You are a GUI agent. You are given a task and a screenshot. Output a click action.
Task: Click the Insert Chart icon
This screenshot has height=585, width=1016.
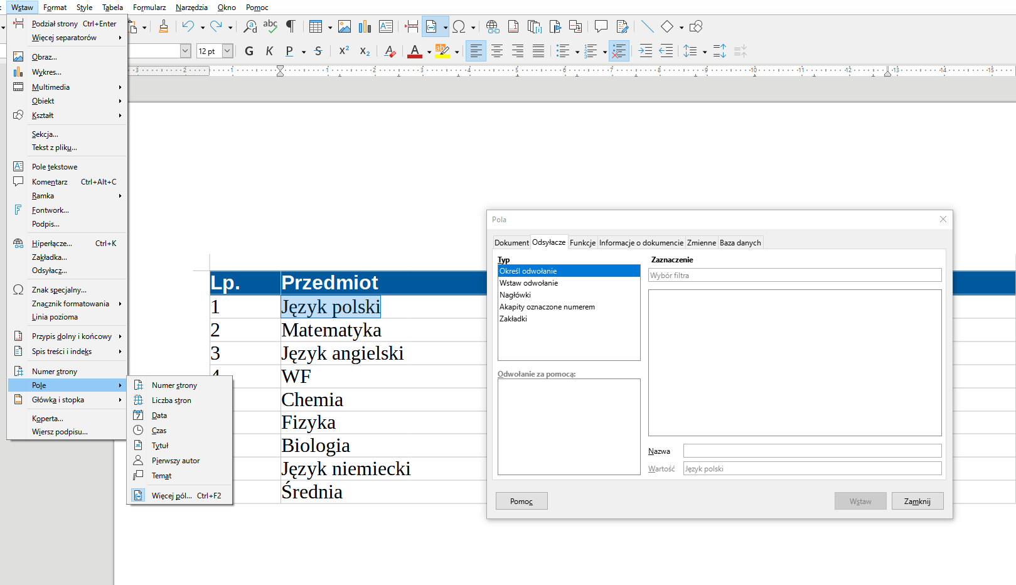pyautogui.click(x=365, y=26)
